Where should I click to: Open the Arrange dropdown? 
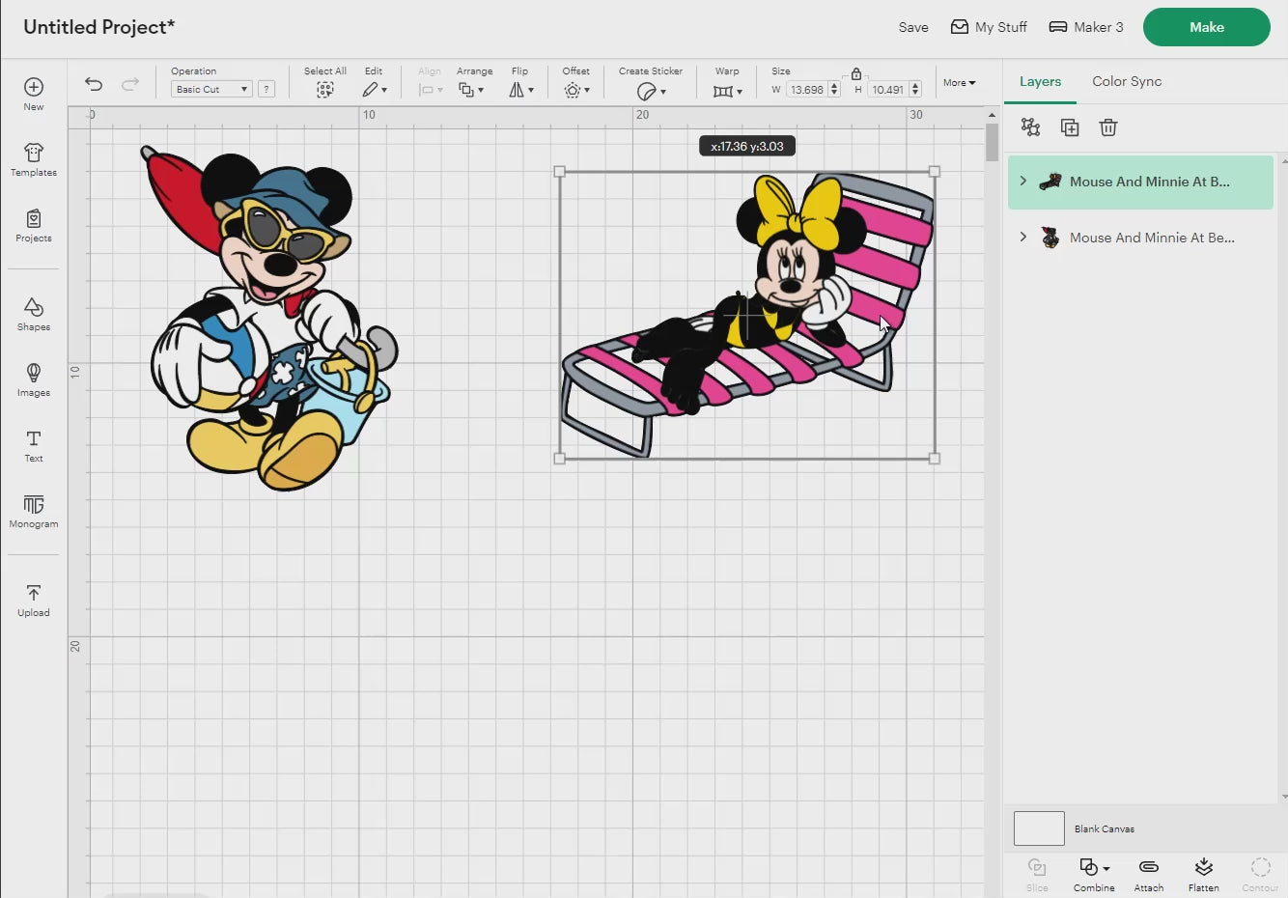(471, 90)
